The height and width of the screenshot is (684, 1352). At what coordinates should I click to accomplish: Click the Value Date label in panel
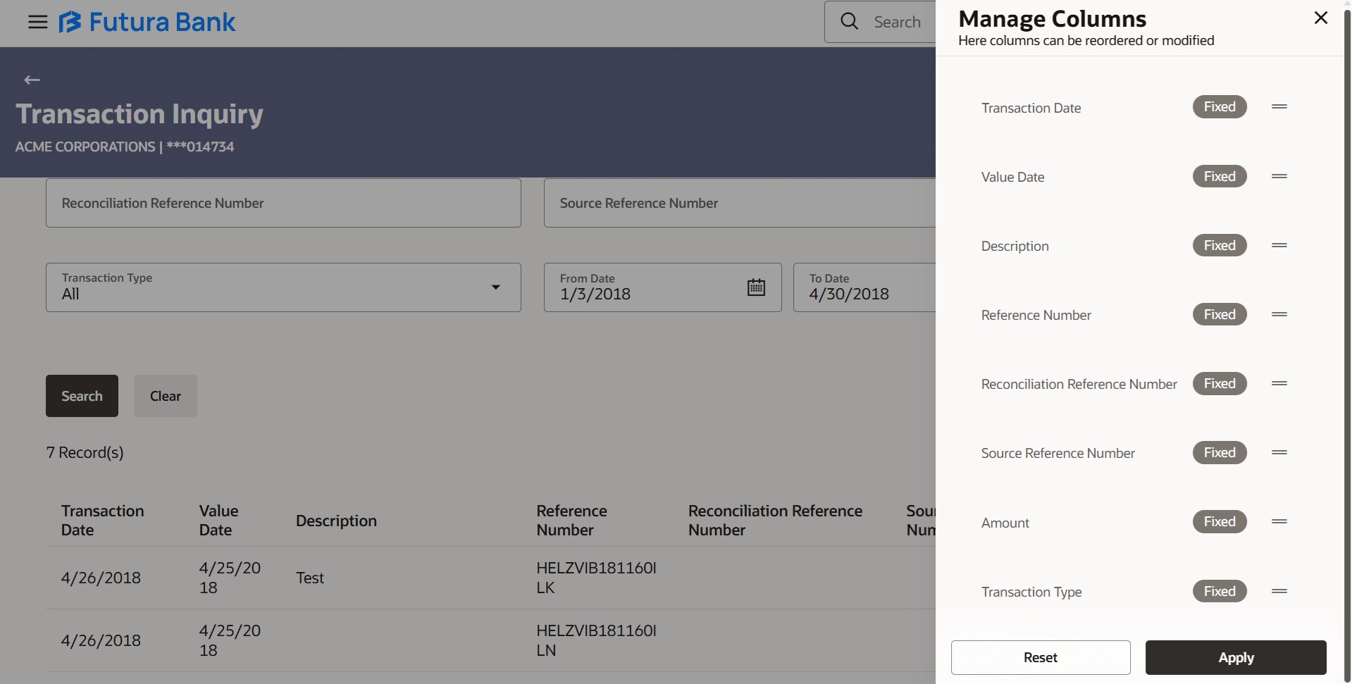[x=1013, y=177]
